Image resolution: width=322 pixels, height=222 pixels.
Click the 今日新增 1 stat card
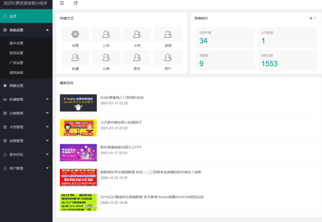[287, 38]
